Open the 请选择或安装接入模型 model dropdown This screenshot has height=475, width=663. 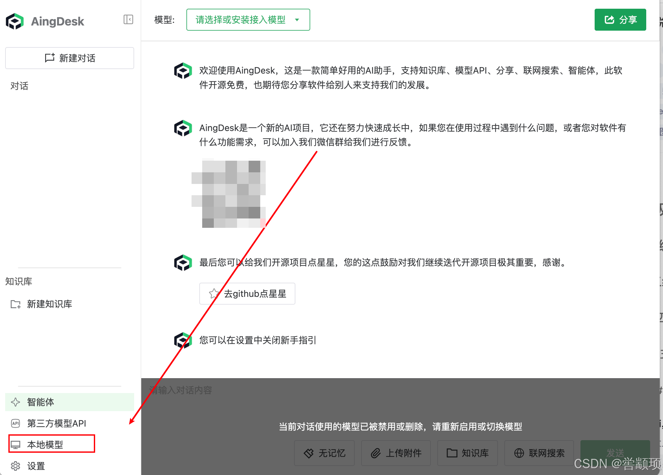click(241, 20)
